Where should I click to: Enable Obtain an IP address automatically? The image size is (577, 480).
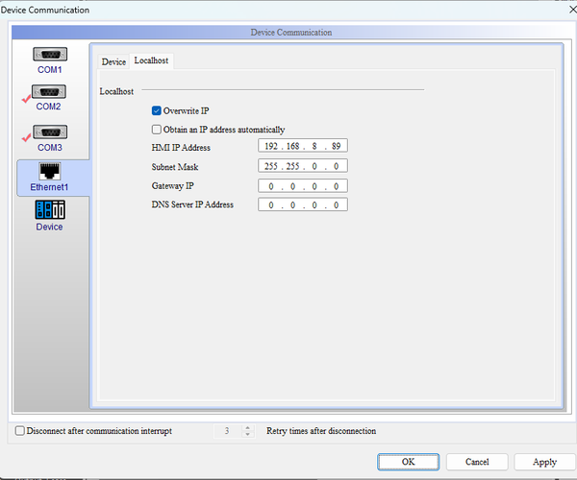coord(157,130)
